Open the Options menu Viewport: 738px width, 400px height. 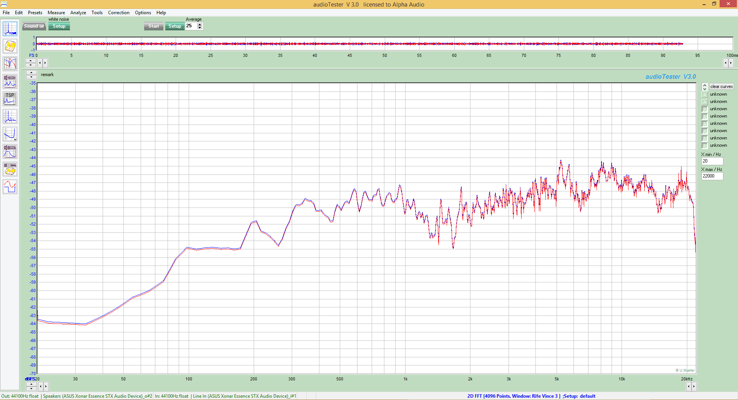pos(143,13)
